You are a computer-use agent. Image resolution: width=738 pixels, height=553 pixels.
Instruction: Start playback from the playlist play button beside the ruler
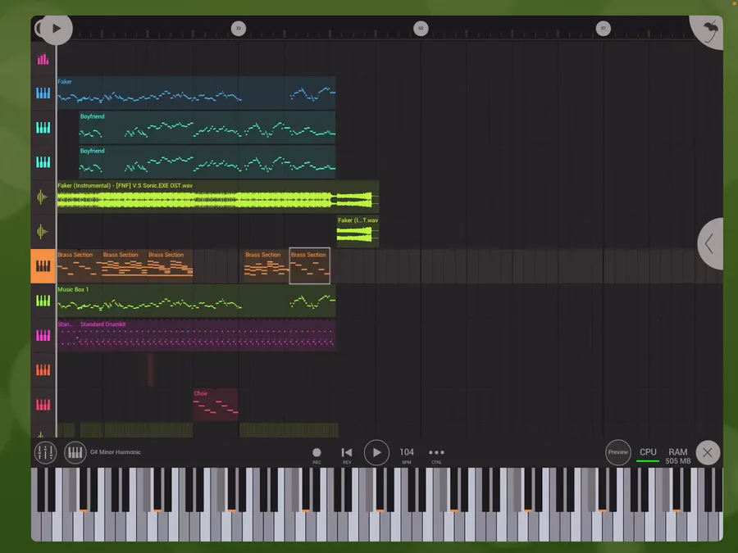(x=57, y=29)
